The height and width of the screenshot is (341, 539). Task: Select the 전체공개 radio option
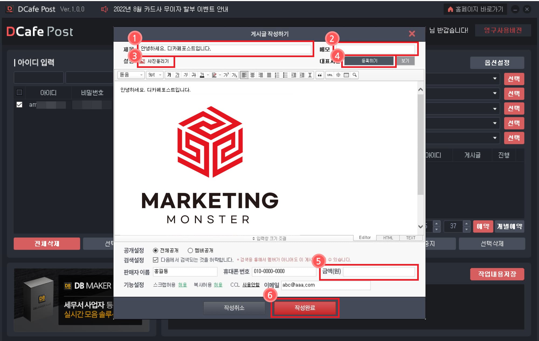point(156,250)
